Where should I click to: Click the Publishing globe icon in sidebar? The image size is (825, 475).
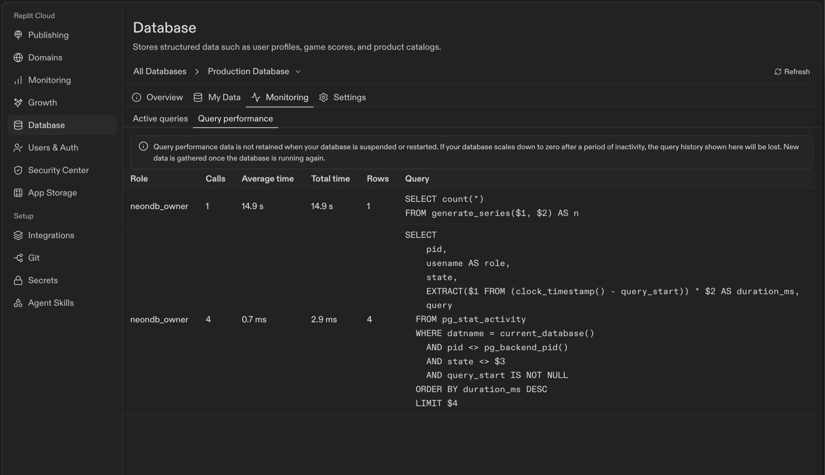point(18,35)
